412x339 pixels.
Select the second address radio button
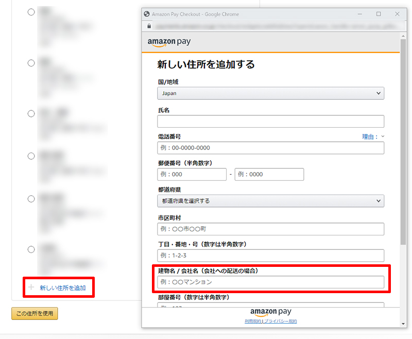point(31,63)
